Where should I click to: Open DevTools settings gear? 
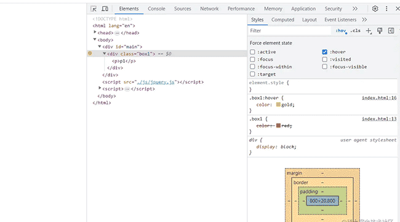point(375,9)
